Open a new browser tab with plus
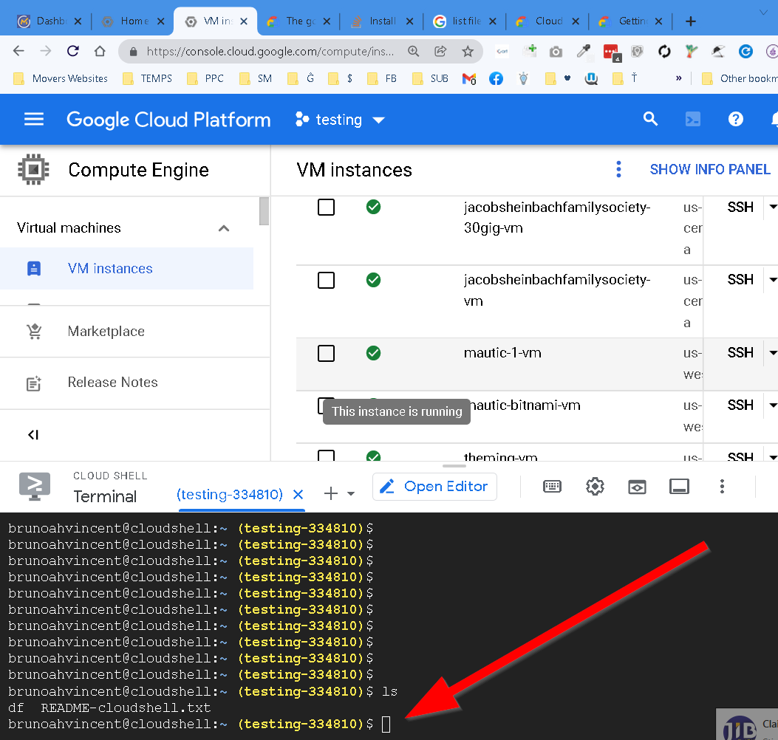 [x=690, y=21]
